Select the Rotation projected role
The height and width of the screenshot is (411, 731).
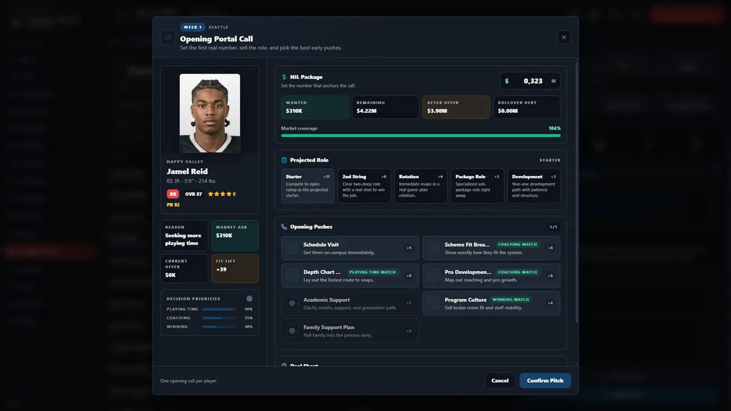click(x=421, y=186)
